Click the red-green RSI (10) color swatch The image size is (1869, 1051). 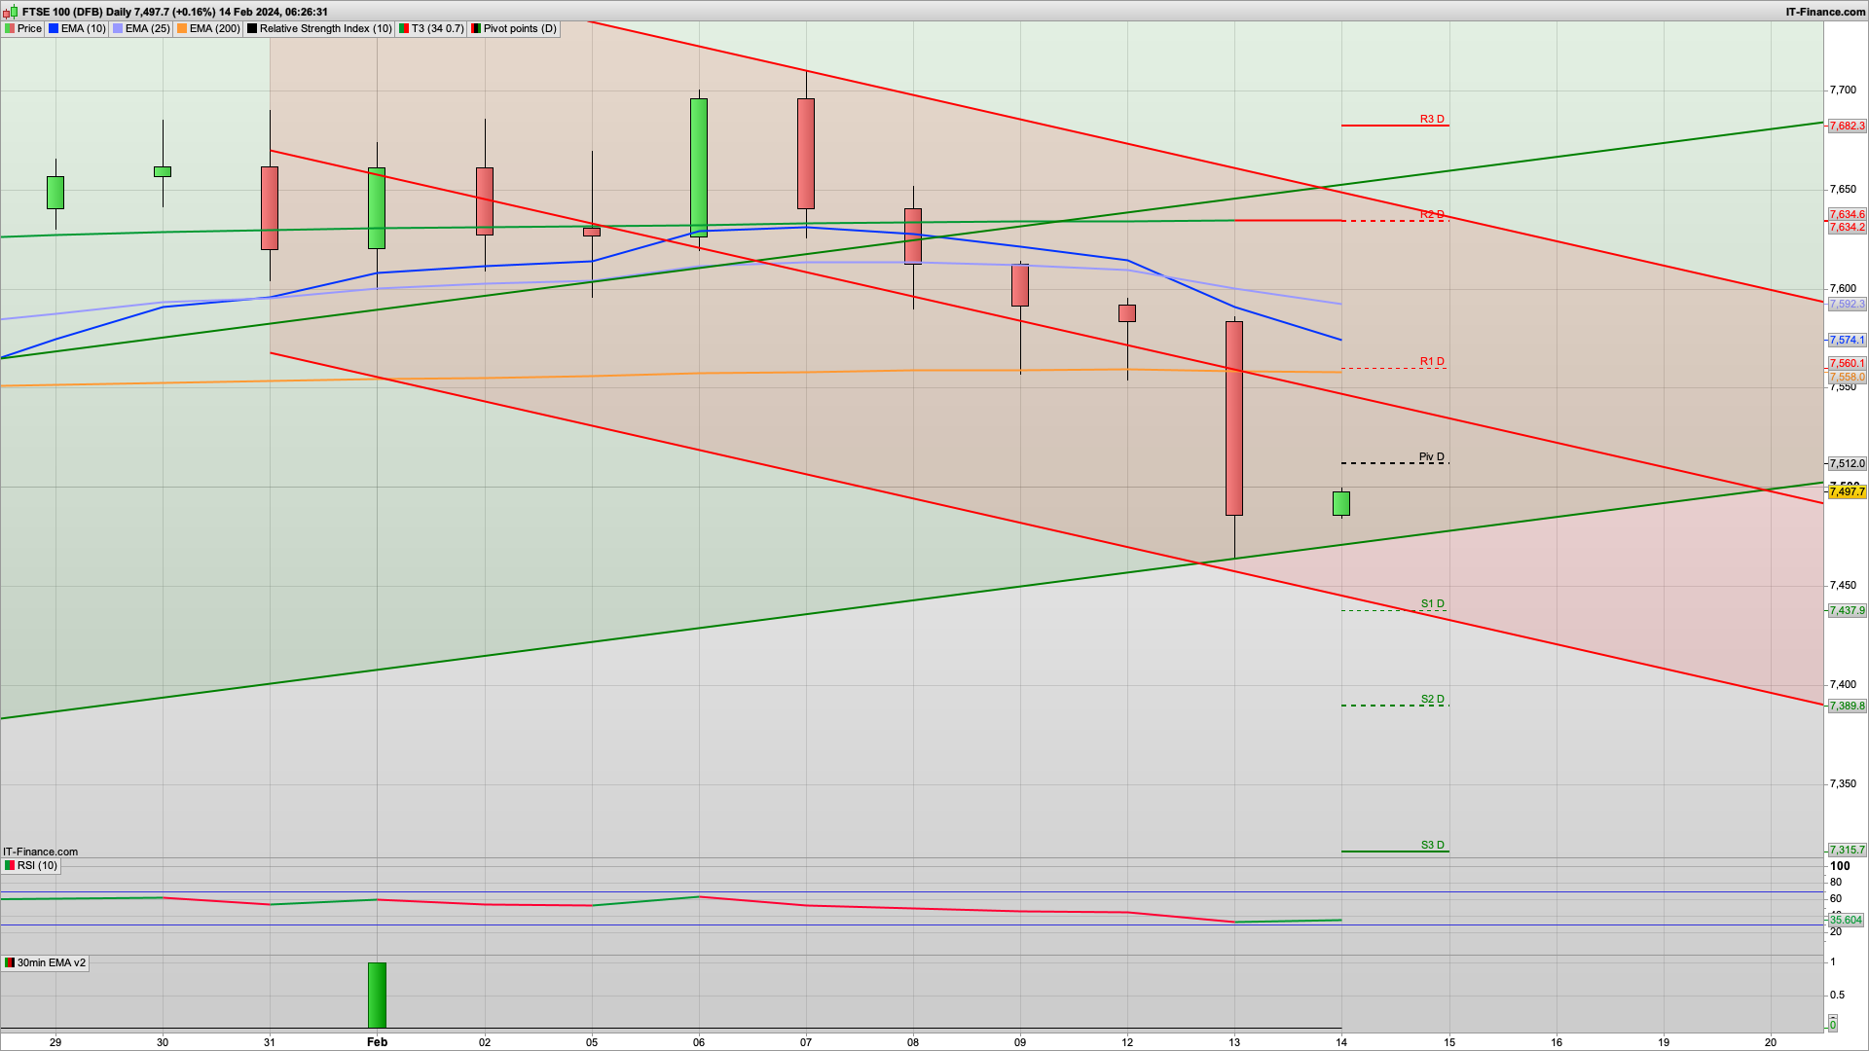(10, 866)
